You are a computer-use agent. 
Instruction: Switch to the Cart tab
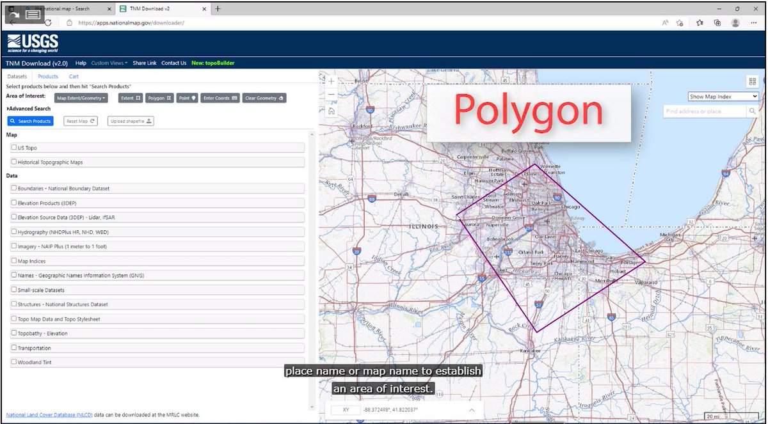[x=74, y=77]
